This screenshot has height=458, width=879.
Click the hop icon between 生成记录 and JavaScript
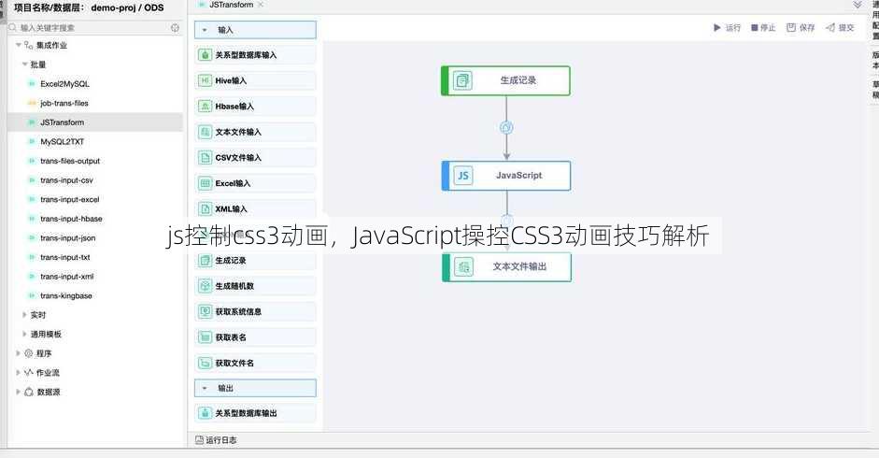click(x=506, y=127)
